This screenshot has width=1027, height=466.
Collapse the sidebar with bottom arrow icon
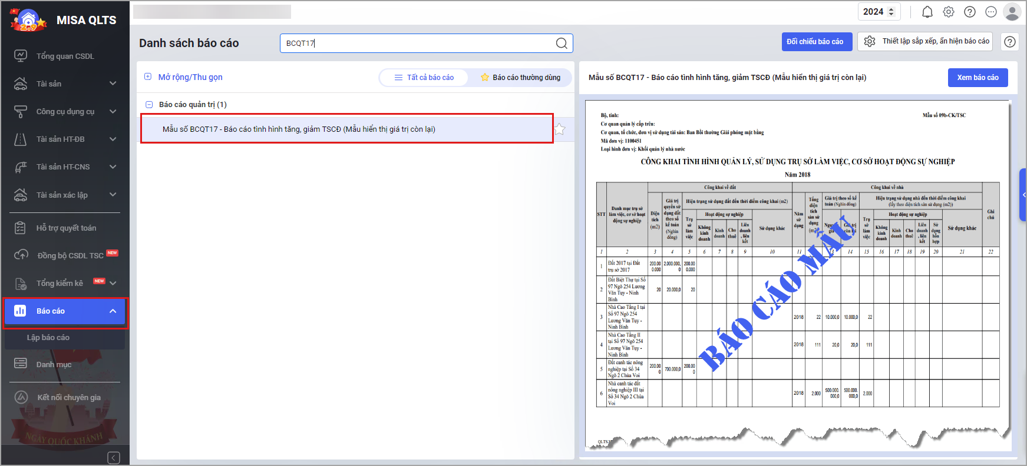pyautogui.click(x=114, y=458)
